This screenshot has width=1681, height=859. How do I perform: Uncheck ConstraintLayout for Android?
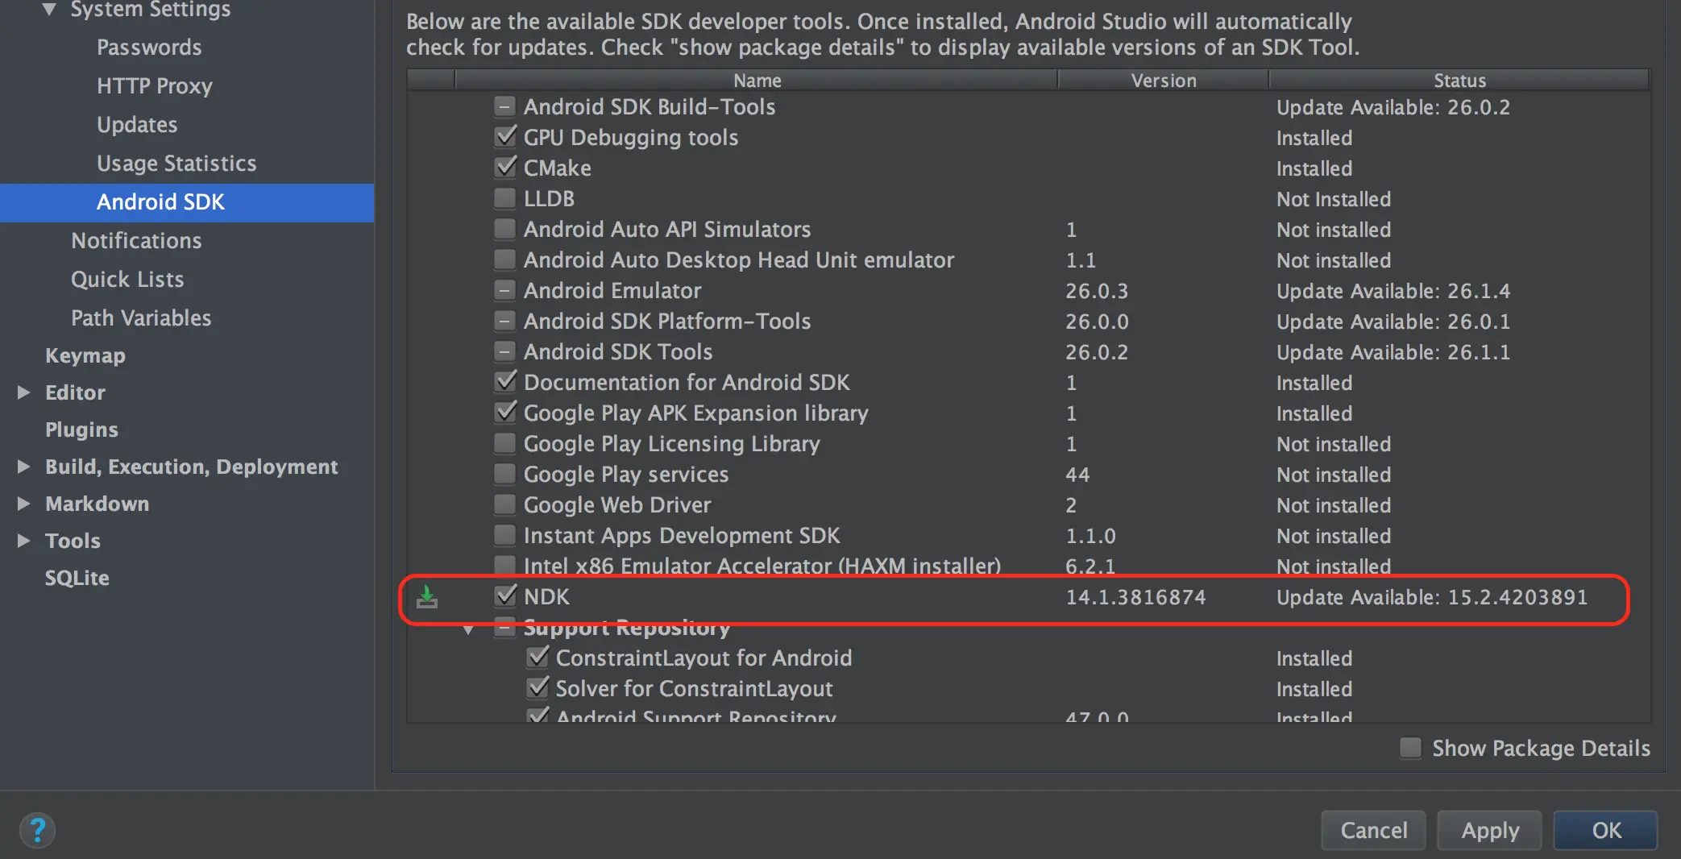[538, 658]
